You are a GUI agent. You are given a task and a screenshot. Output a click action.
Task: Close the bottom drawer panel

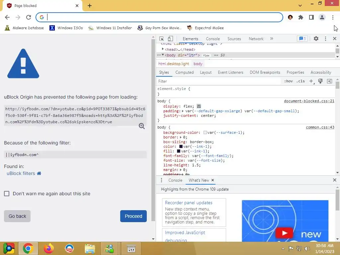tap(335, 180)
